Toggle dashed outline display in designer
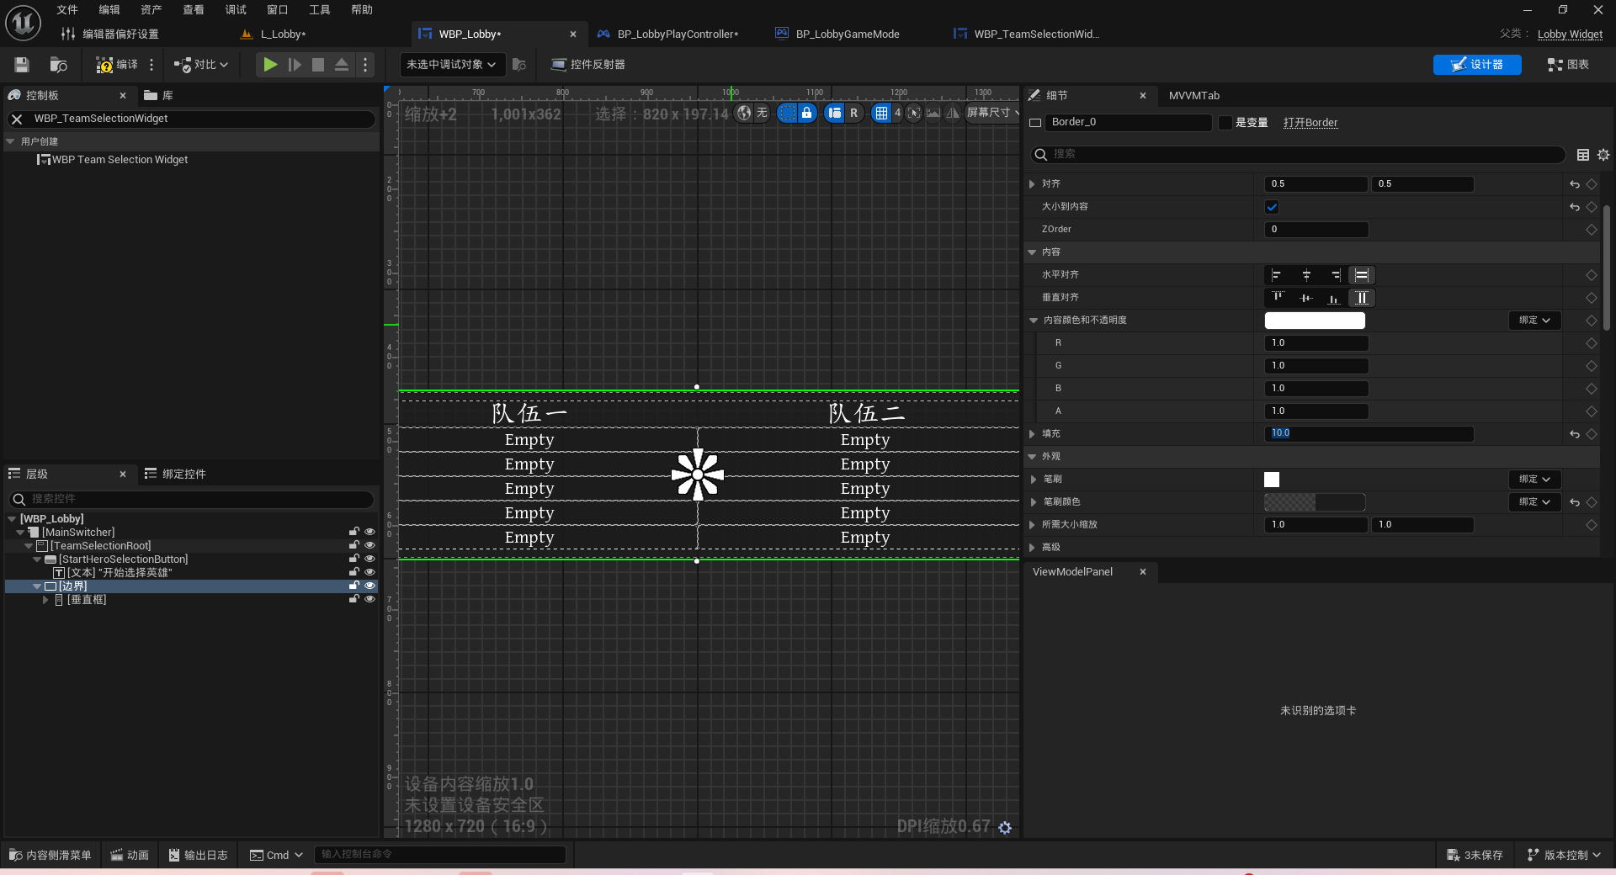 786,113
